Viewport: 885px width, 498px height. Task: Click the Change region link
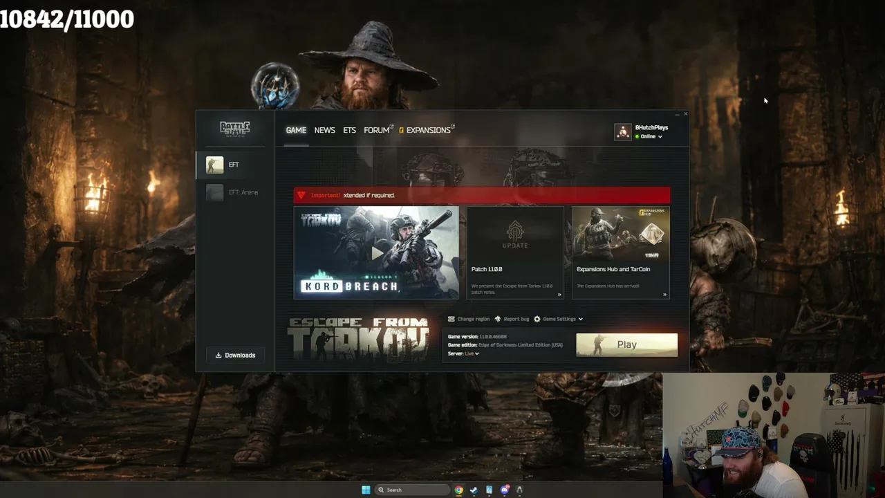(x=474, y=319)
